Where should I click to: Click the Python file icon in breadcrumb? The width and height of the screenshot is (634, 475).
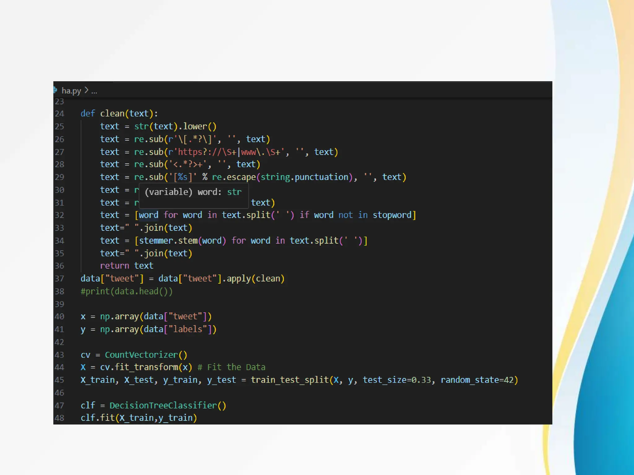click(x=55, y=90)
